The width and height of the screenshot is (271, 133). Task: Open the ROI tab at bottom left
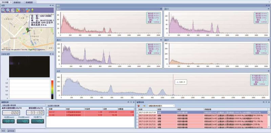click(x=3, y=131)
